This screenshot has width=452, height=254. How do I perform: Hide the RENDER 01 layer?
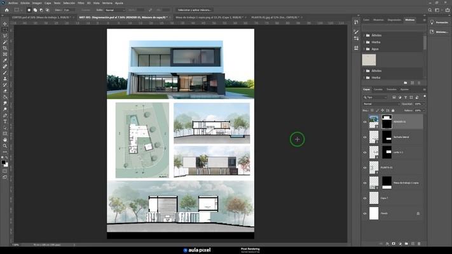[x=365, y=122]
